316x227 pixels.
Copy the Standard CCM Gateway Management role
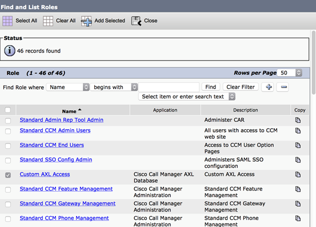click(x=298, y=204)
